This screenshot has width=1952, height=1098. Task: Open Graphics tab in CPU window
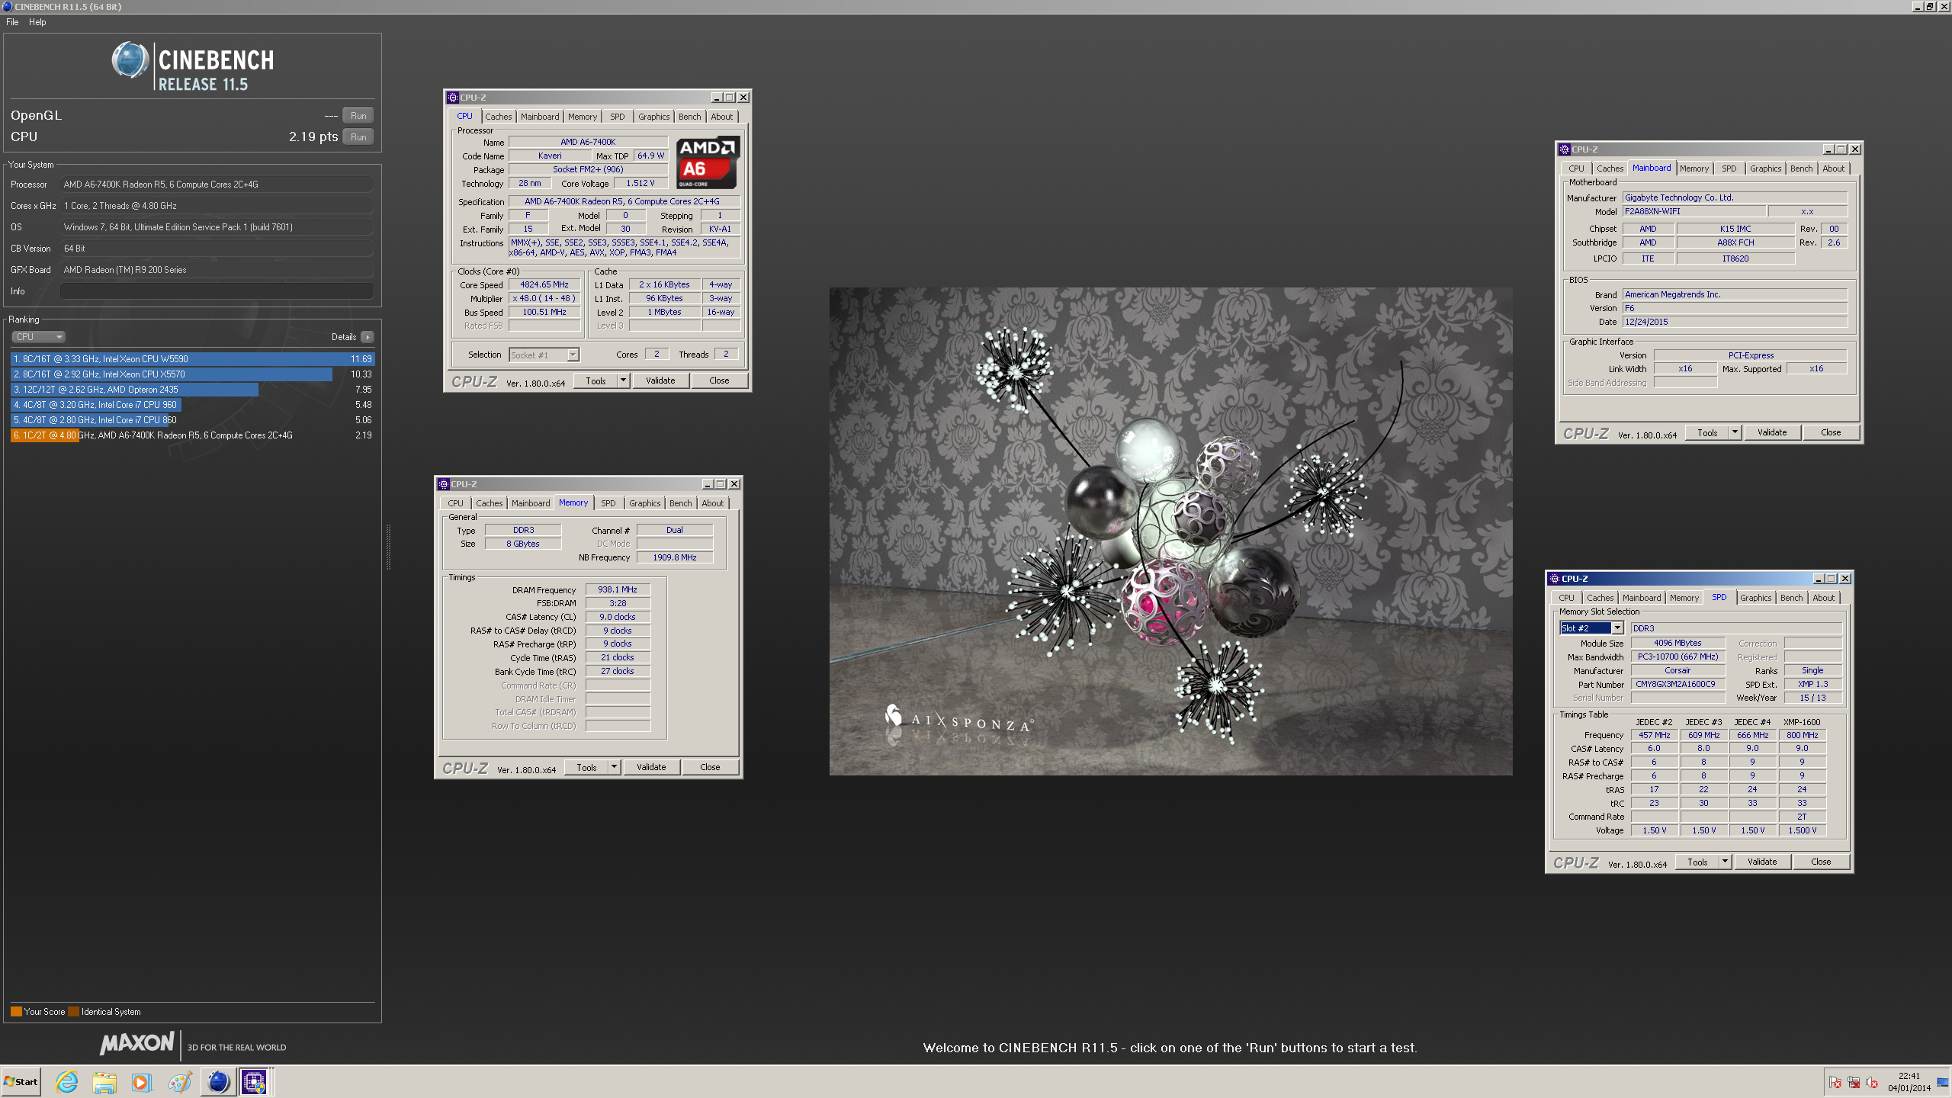(x=653, y=117)
